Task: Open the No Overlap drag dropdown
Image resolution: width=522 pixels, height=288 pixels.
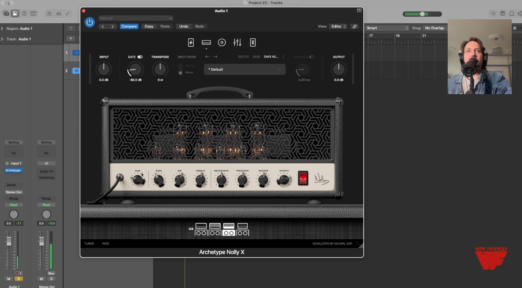Action: click(x=435, y=28)
